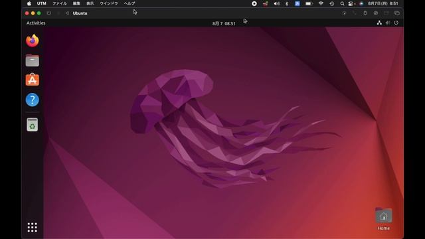Click the UTM restart (back triangle) toolbar icon
Image resolution: width=425 pixels, height=239 pixels.
pos(67,13)
